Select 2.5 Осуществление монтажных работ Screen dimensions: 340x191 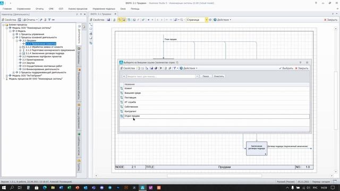[42, 66]
